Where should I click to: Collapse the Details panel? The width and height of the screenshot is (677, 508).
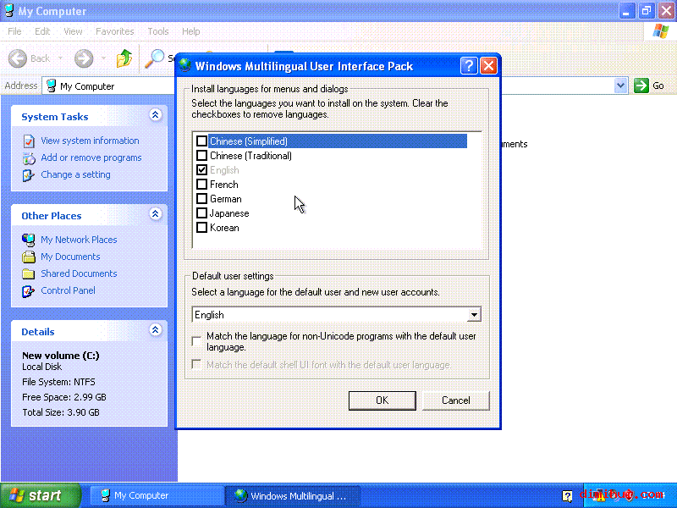pos(156,330)
